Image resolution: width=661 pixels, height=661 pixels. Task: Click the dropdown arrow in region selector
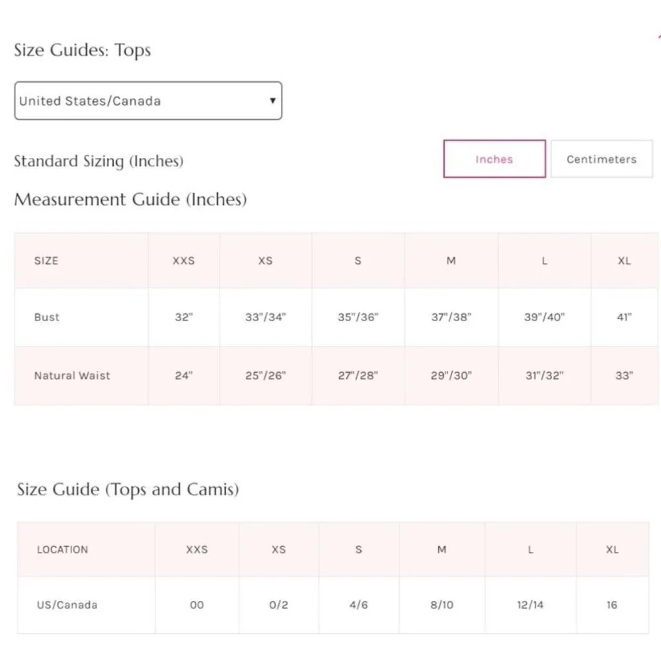[x=272, y=101]
